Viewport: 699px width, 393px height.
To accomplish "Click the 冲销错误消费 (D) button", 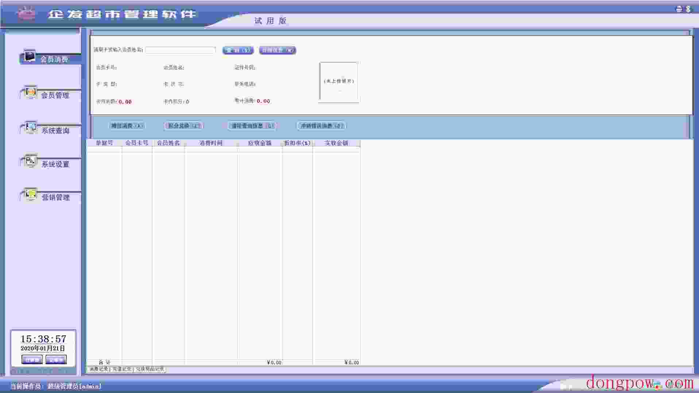I will pyautogui.click(x=321, y=126).
